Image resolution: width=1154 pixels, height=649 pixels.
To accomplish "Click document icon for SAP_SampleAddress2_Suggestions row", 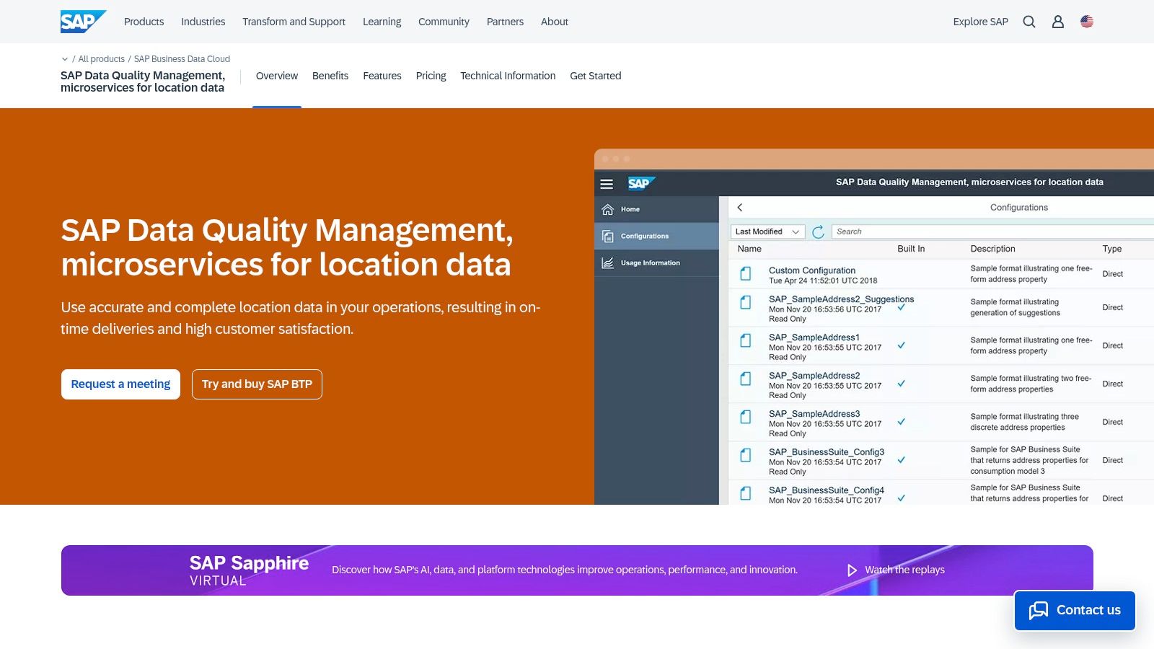I will (x=746, y=302).
